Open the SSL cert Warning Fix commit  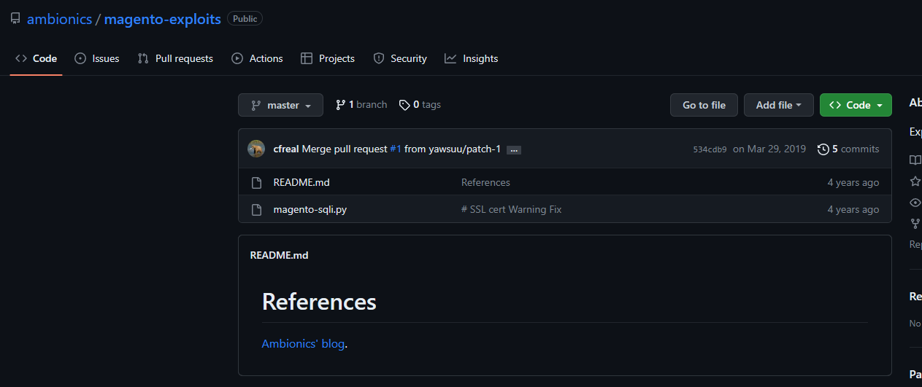[511, 209]
